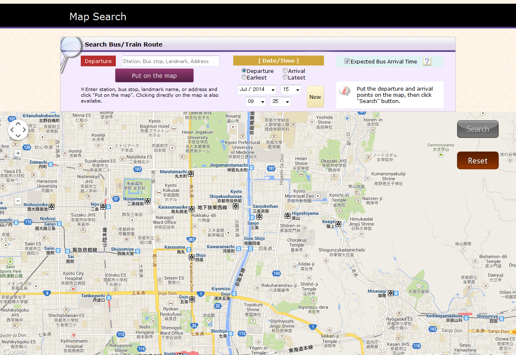
Task: Select the Keage subway station marker
Action: click(x=338, y=224)
